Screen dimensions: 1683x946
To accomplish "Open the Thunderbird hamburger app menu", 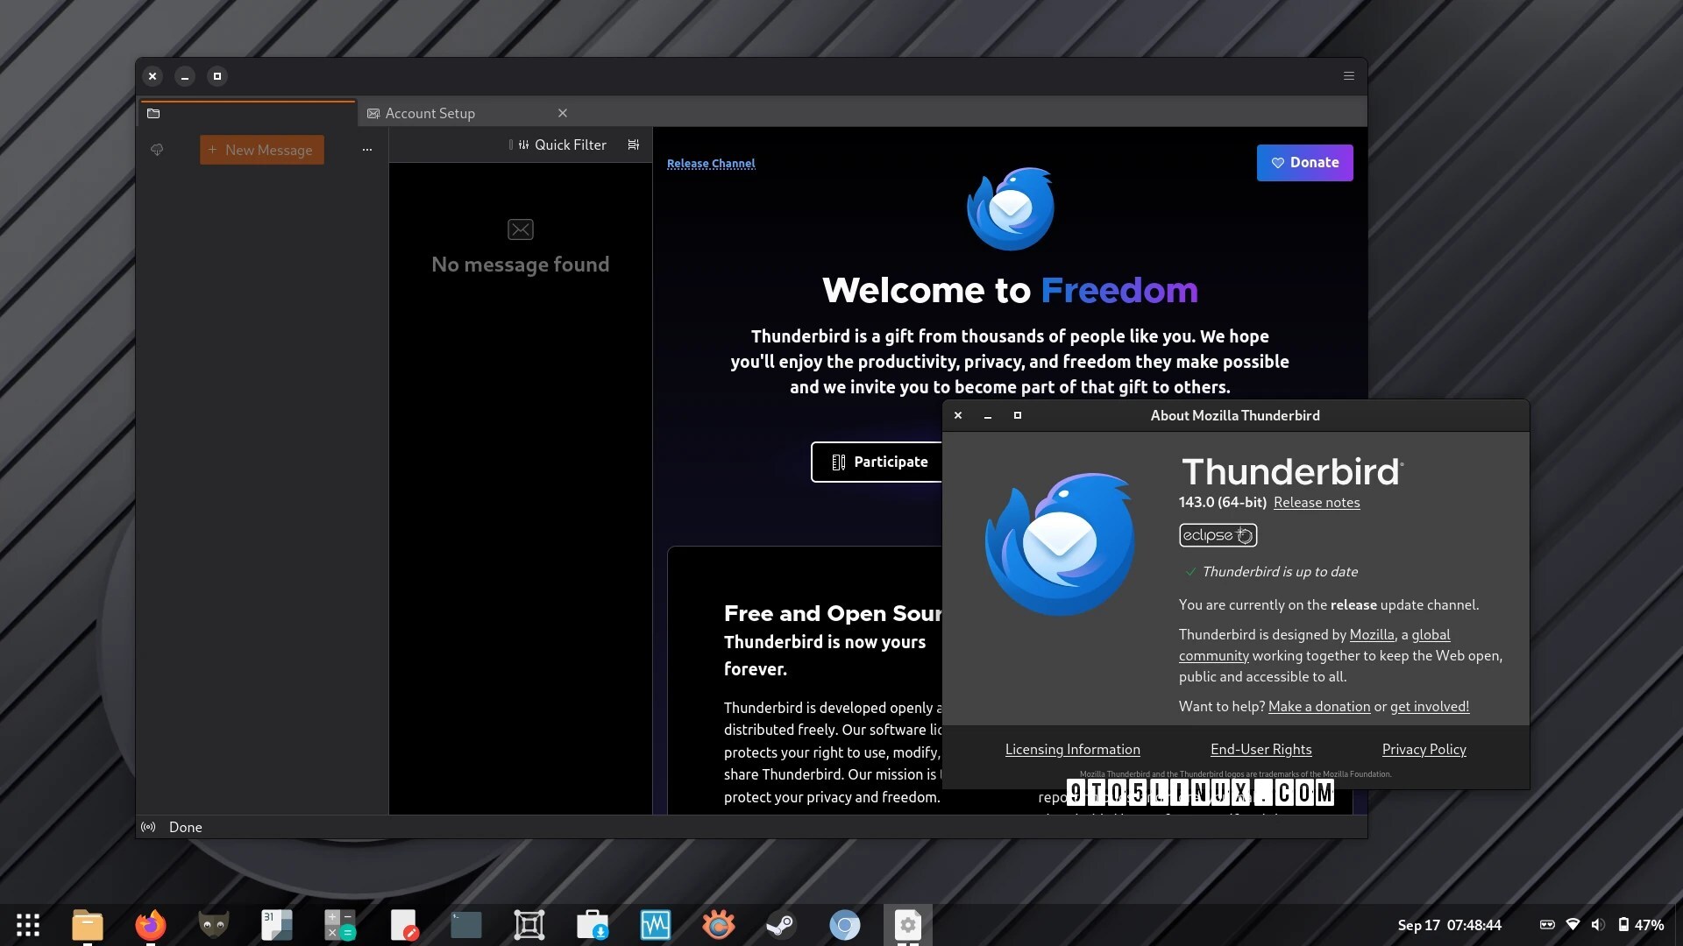I will click(1349, 76).
